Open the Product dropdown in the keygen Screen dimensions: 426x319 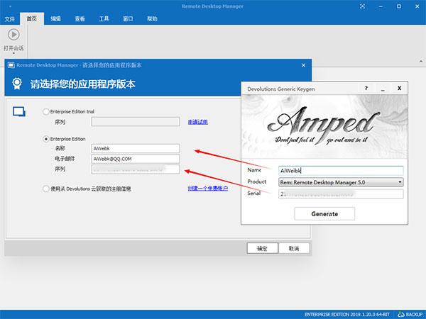point(341,182)
